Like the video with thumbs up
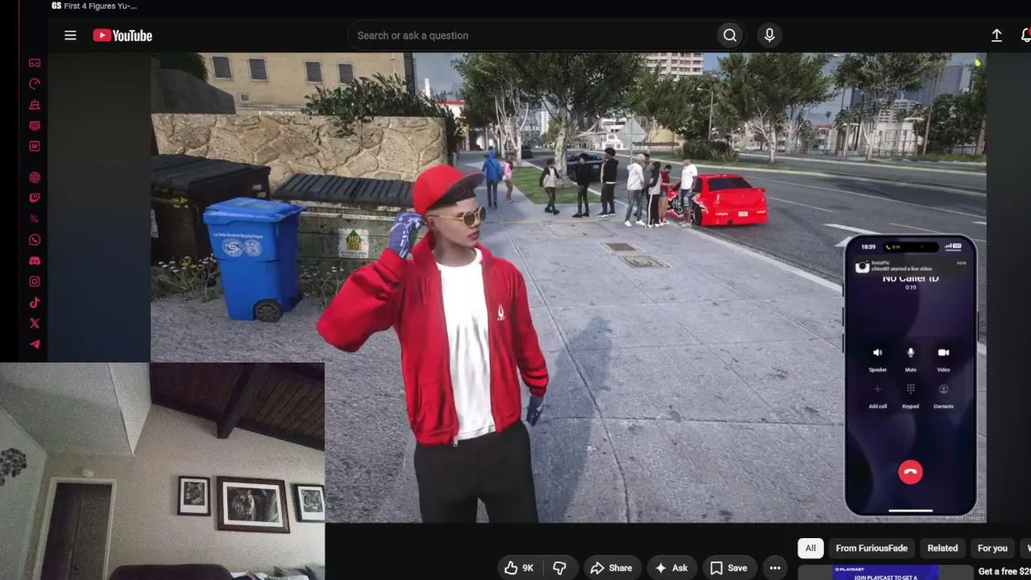The height and width of the screenshot is (580, 1031). point(519,568)
